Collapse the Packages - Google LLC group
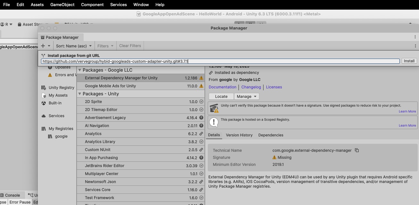Image resolution: width=419 pixels, height=205 pixels. [x=80, y=70]
